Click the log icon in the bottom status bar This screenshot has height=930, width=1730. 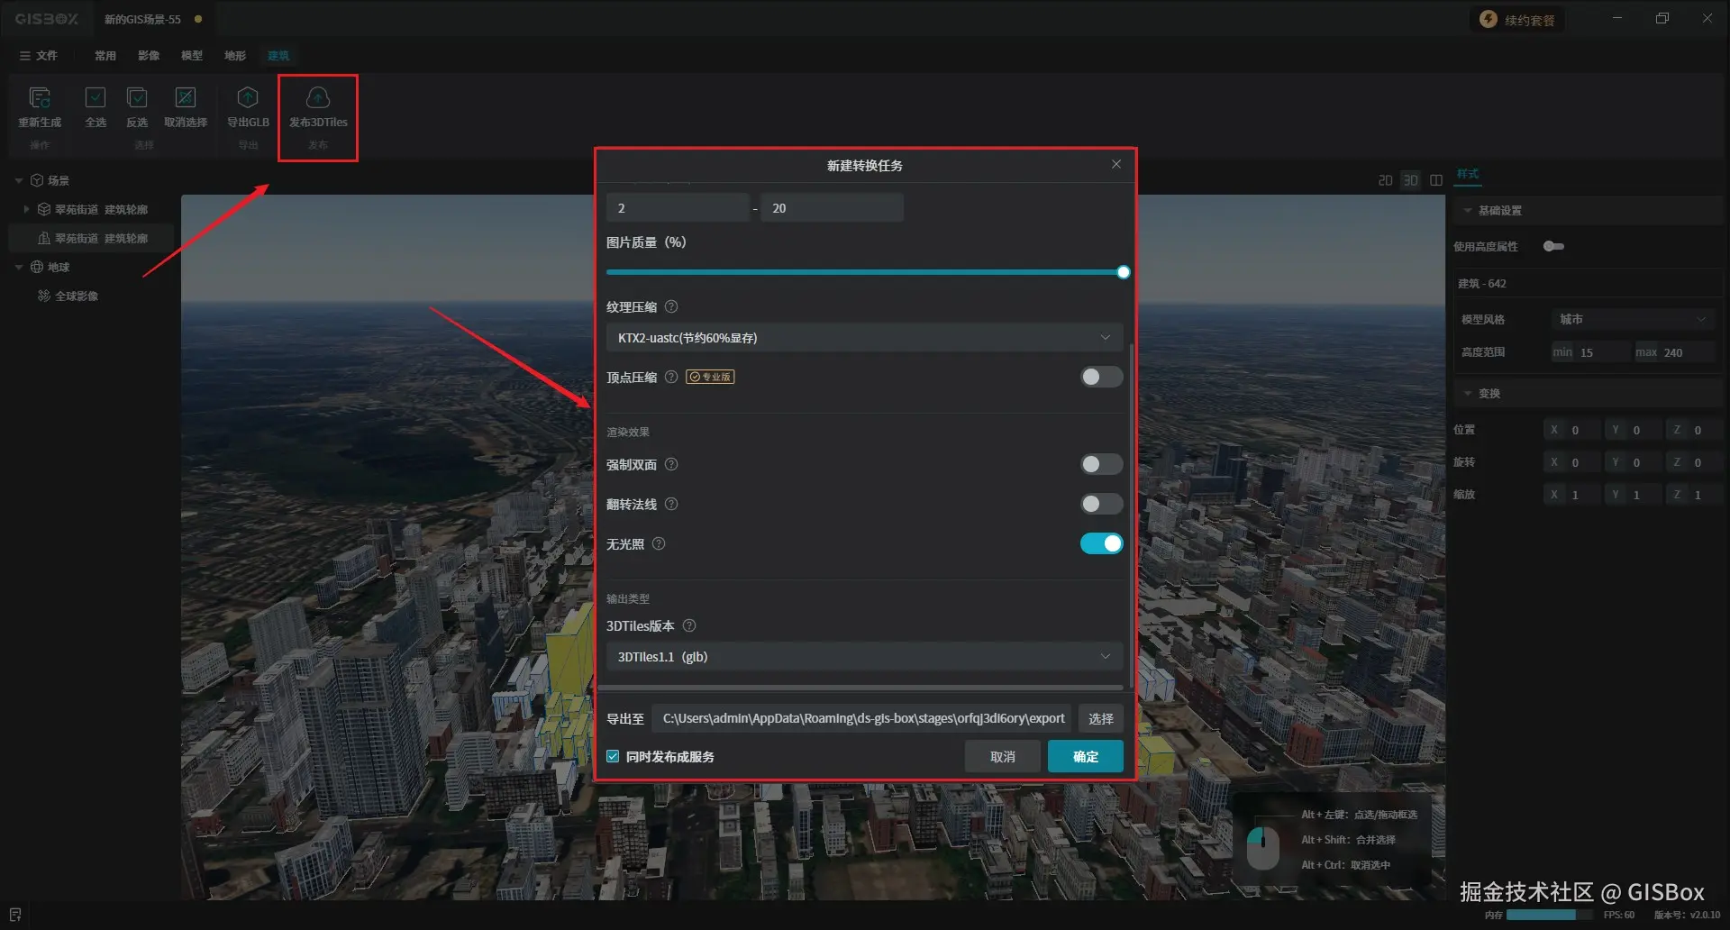point(15,915)
